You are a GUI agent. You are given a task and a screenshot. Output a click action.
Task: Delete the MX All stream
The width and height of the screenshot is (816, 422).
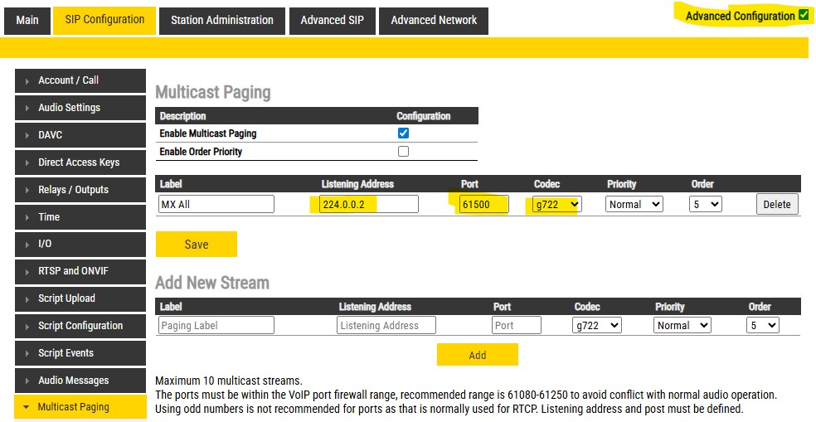pos(776,204)
